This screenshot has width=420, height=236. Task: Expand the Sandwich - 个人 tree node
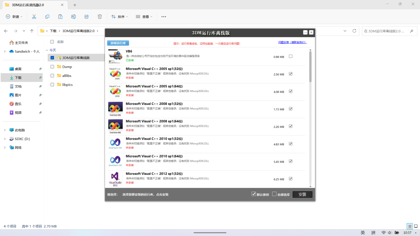pos(5,52)
